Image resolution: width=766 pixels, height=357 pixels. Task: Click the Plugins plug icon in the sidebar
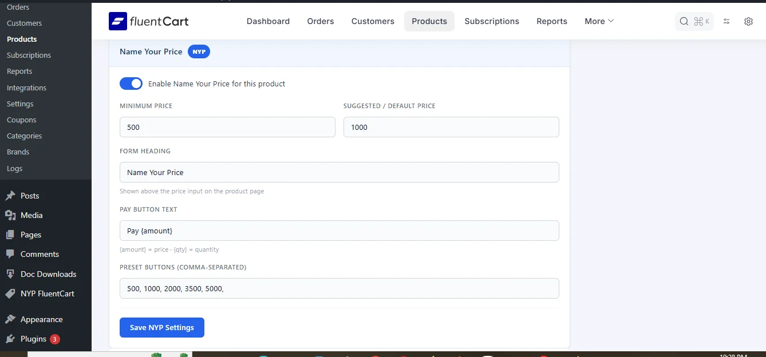[10, 339]
